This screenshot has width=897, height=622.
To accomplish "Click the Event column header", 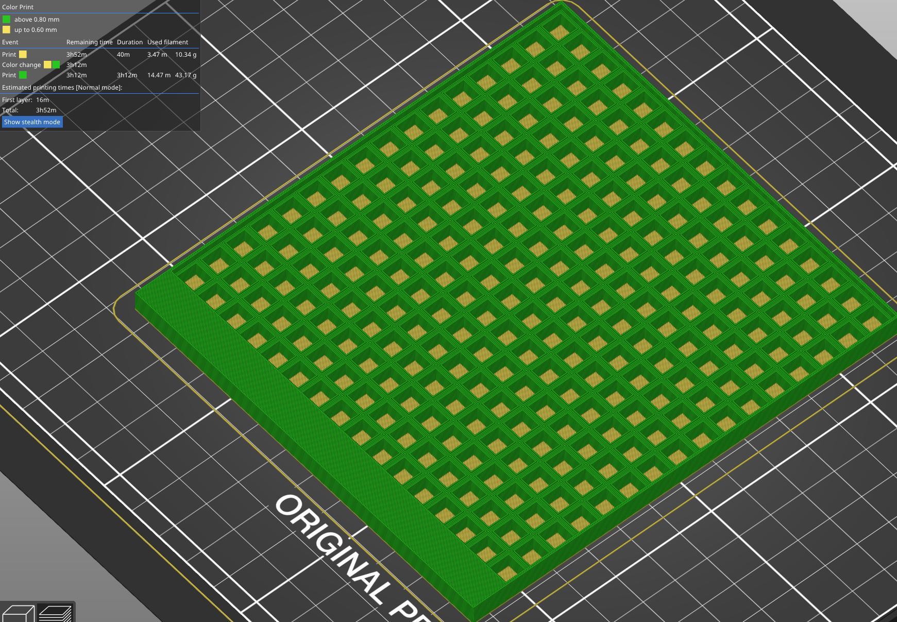I will click(10, 42).
